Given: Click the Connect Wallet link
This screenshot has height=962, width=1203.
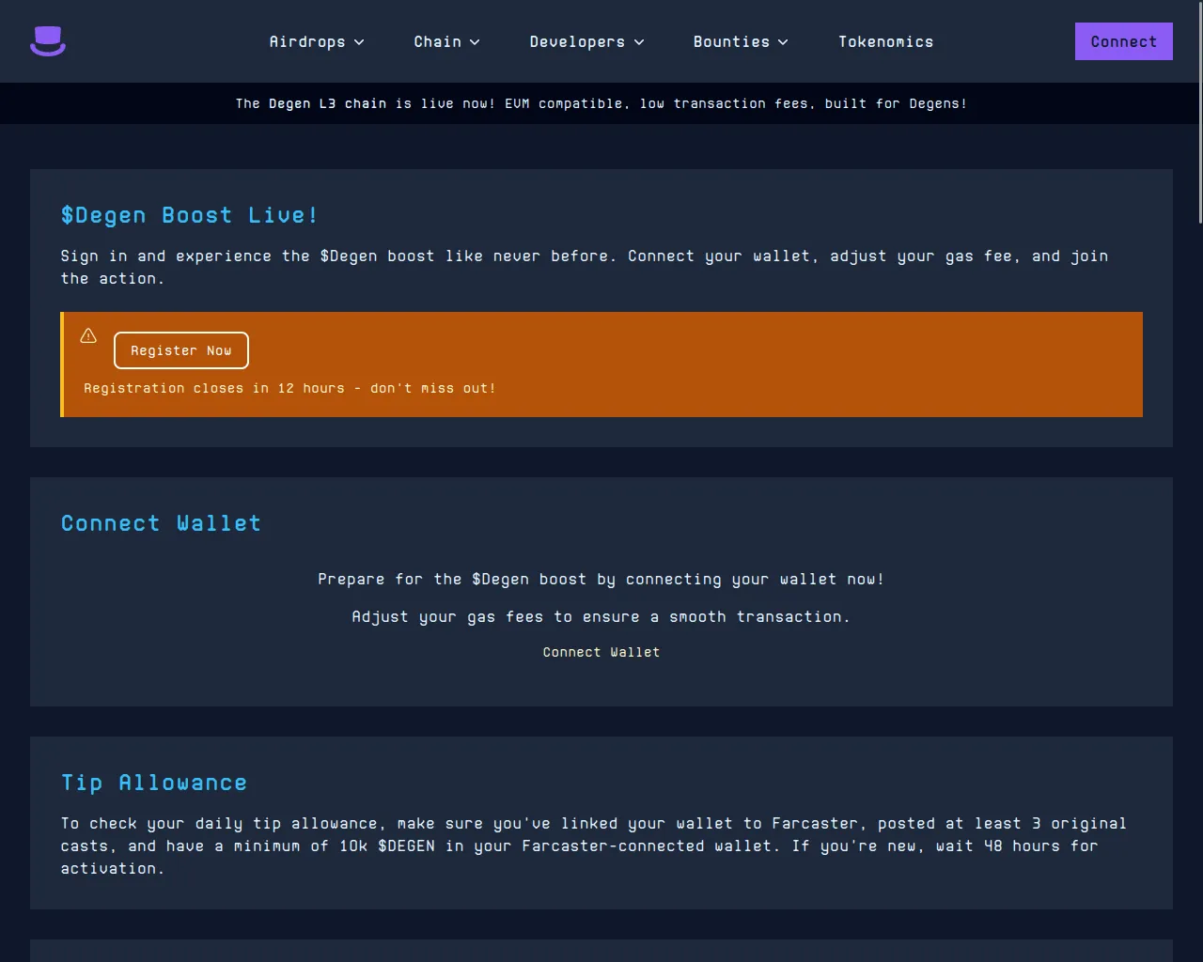Looking at the screenshot, I should (x=601, y=652).
